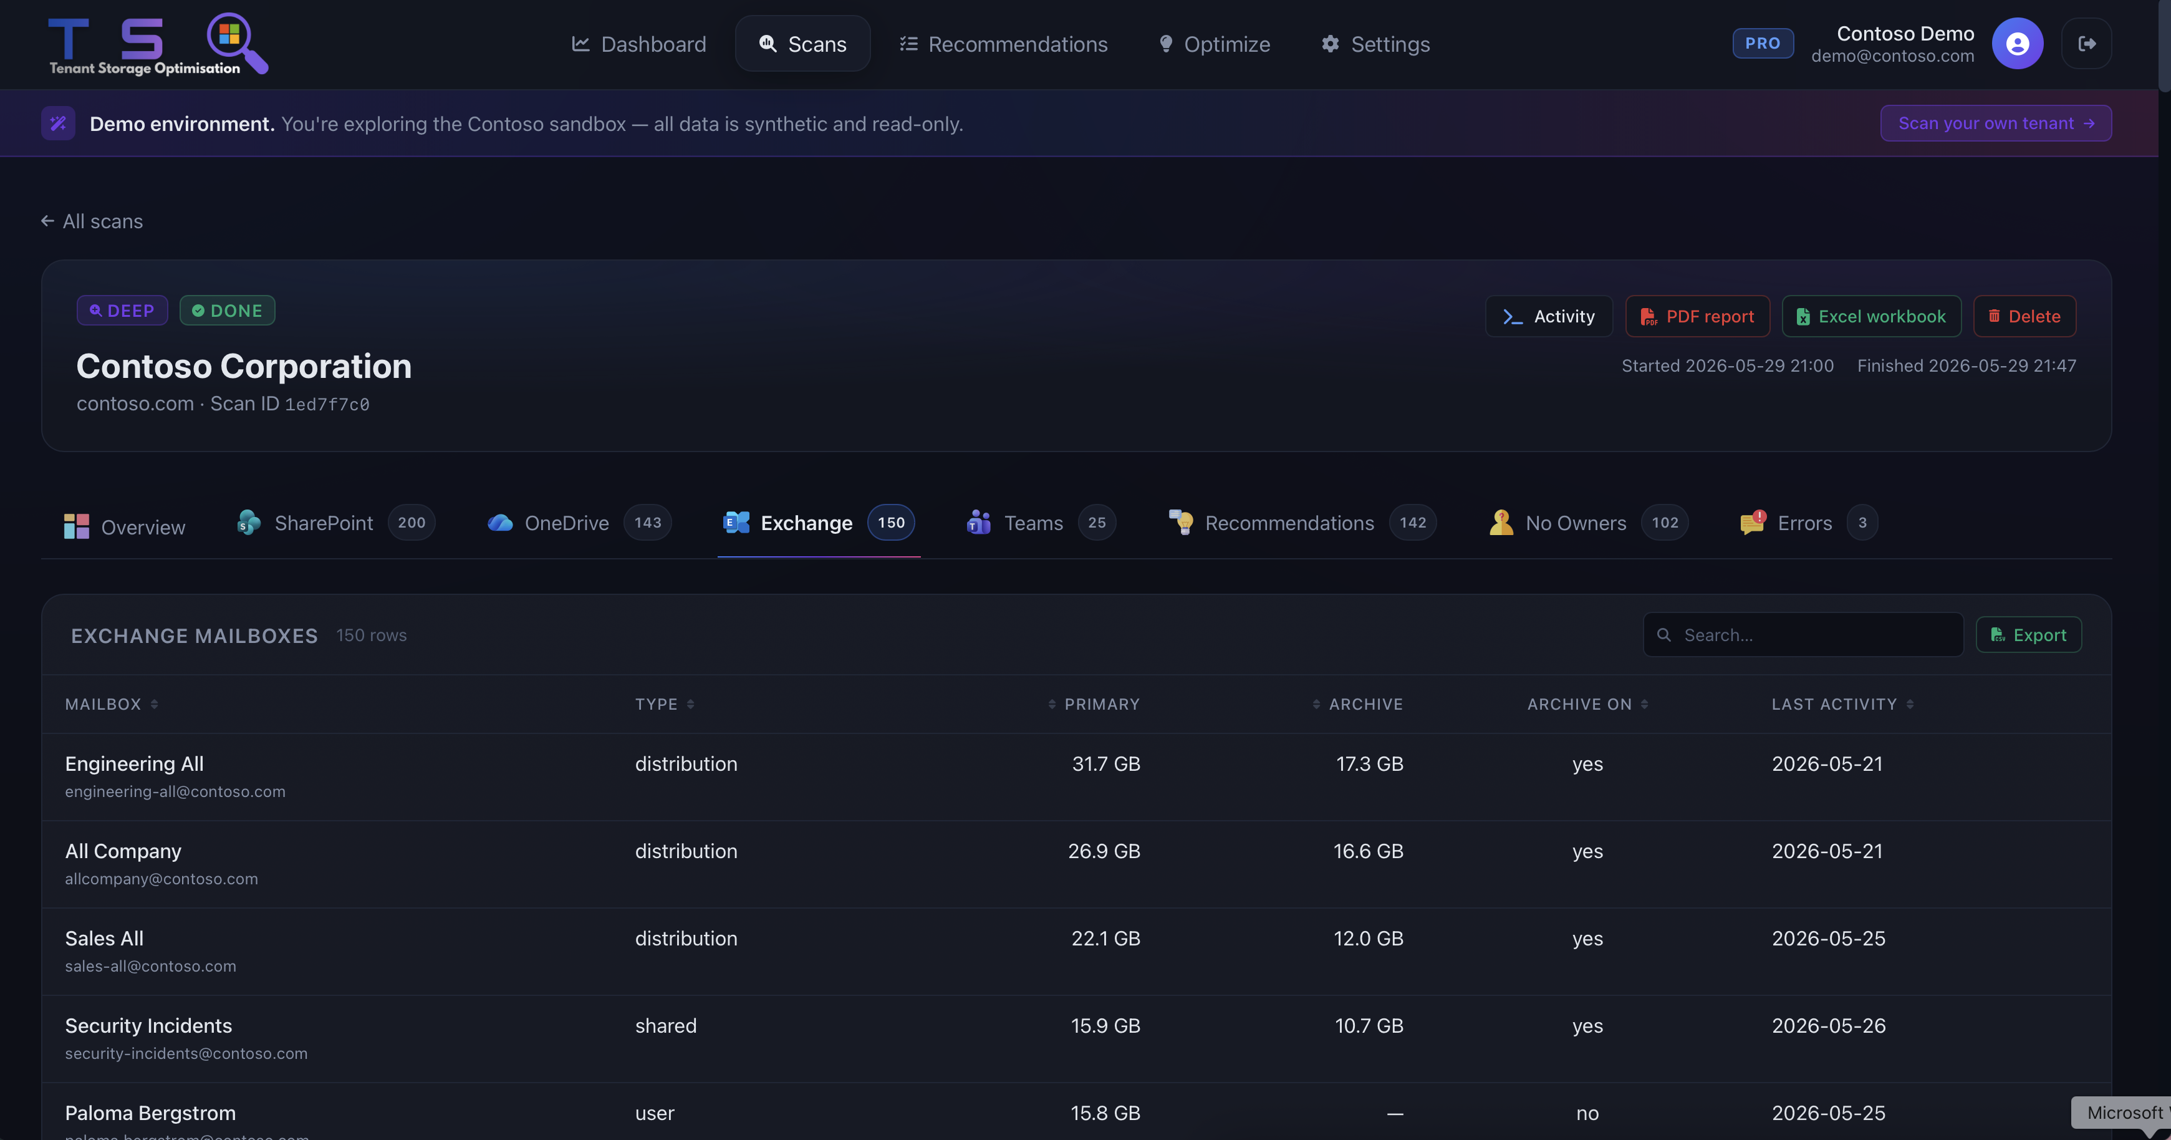2171x1140 pixels.
Task: Delete this scan
Action: pyautogui.click(x=2024, y=316)
